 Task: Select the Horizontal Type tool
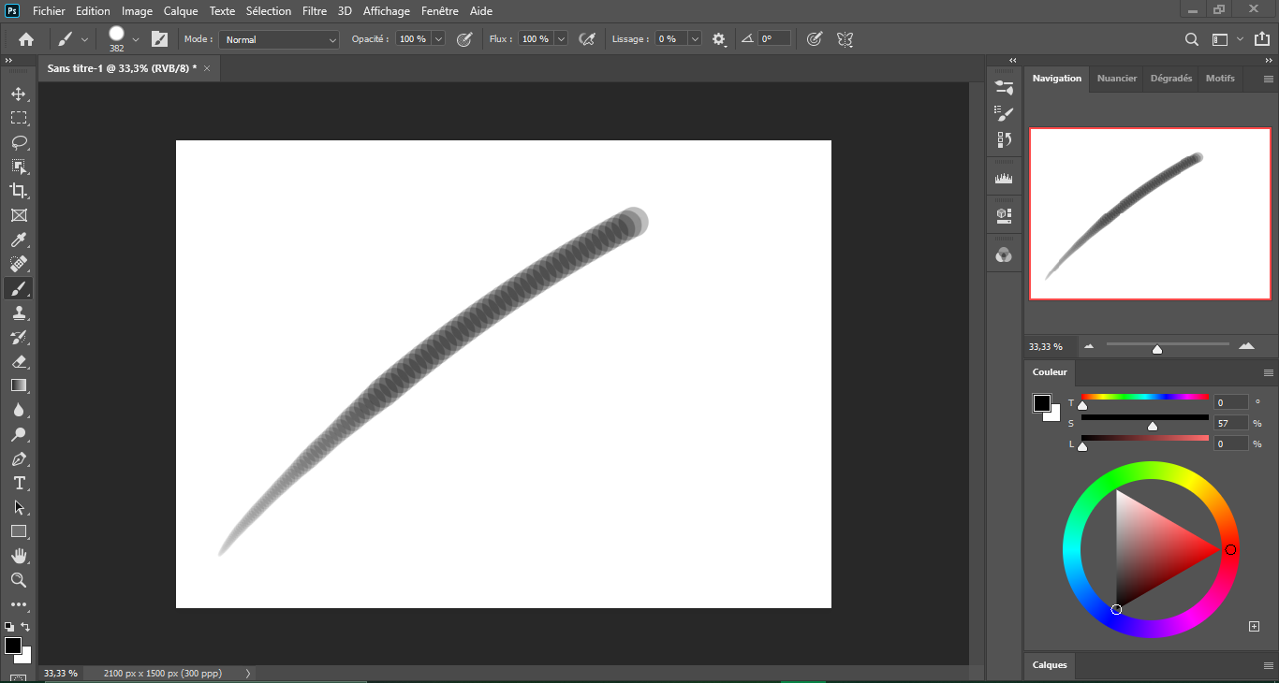click(x=19, y=483)
